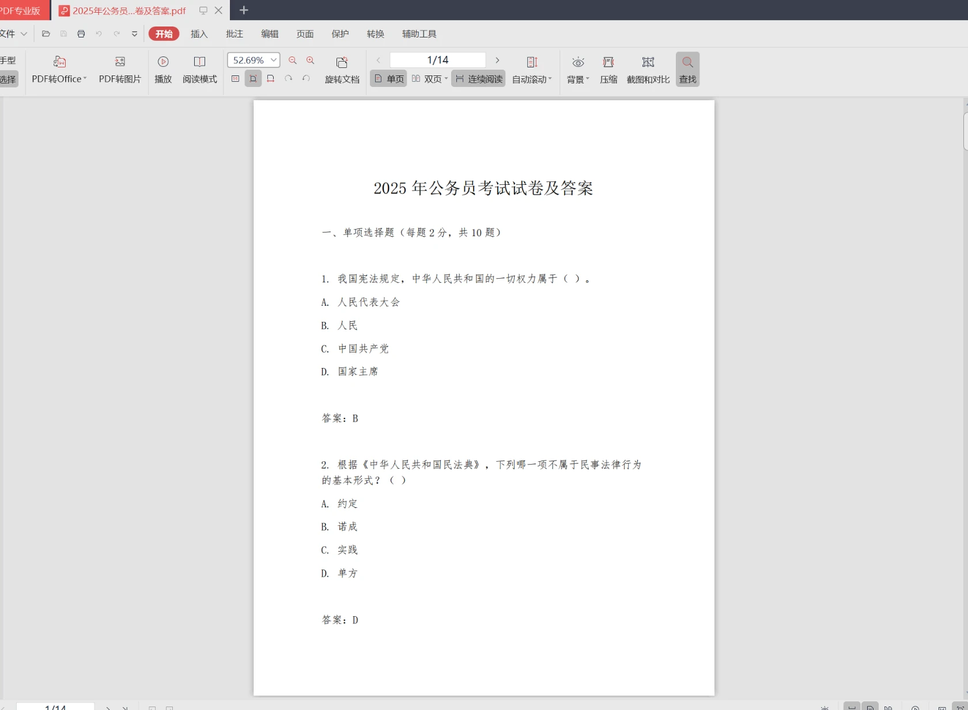Open 阅读模式 reading mode

[x=199, y=69]
